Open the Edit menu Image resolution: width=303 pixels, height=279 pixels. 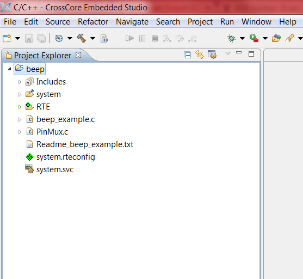tap(31, 22)
